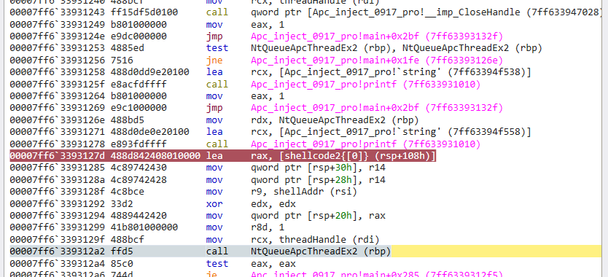The height and width of the screenshot is (277, 608).
Task: Select opcode bytes 41b801000000
Action: 144,227
